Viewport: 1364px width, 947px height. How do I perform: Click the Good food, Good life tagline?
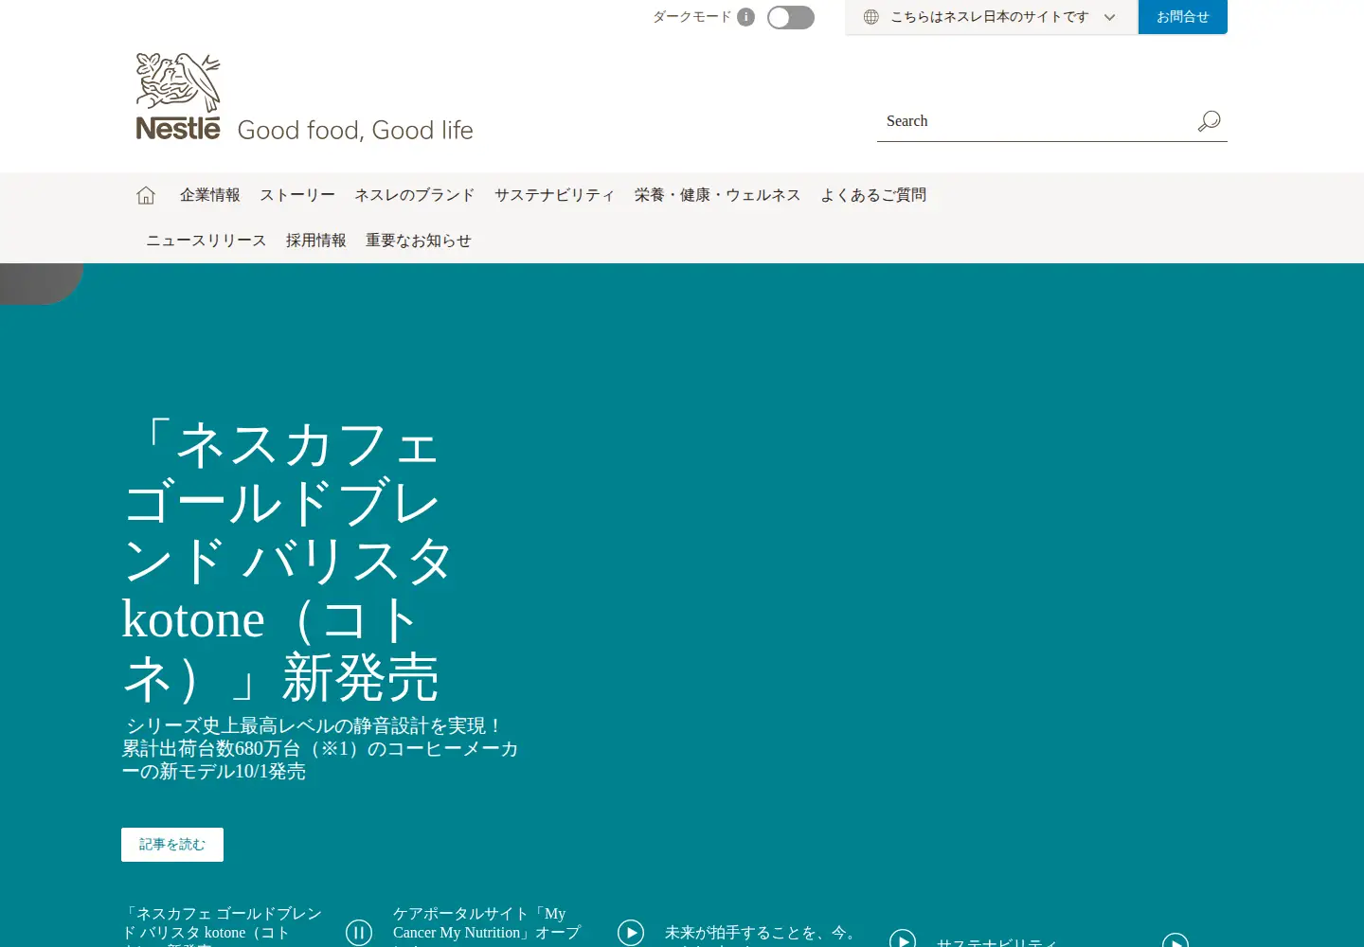pos(355,130)
